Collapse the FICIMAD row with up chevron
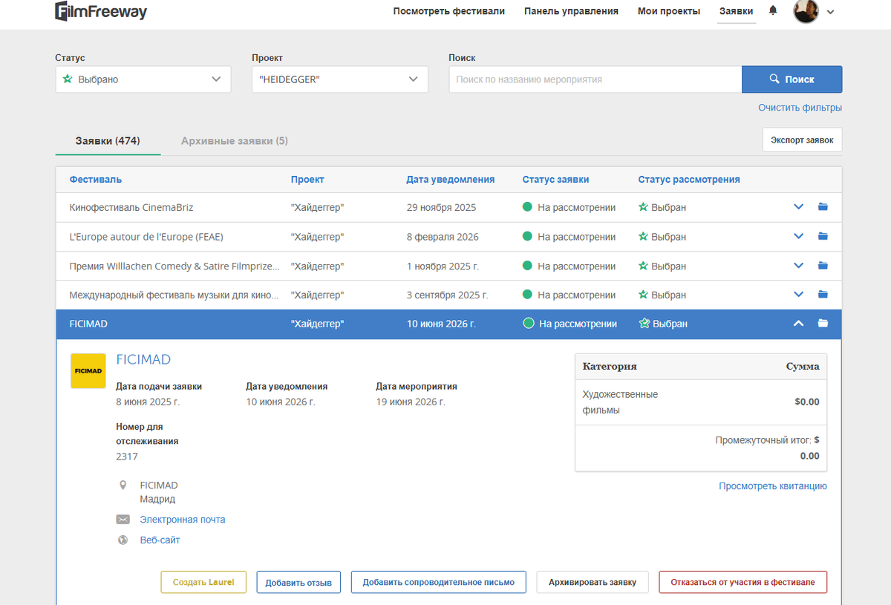The height and width of the screenshot is (605, 891). (x=799, y=323)
